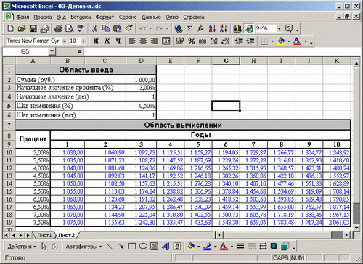
Task: Click Sort Ascending icon
Action: point(212,28)
